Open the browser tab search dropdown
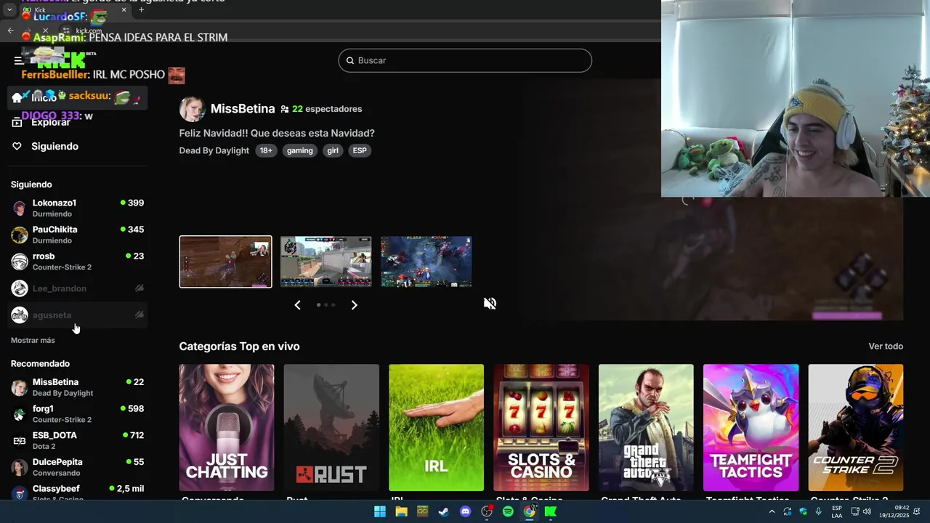Image resolution: width=930 pixels, height=523 pixels. (9, 10)
